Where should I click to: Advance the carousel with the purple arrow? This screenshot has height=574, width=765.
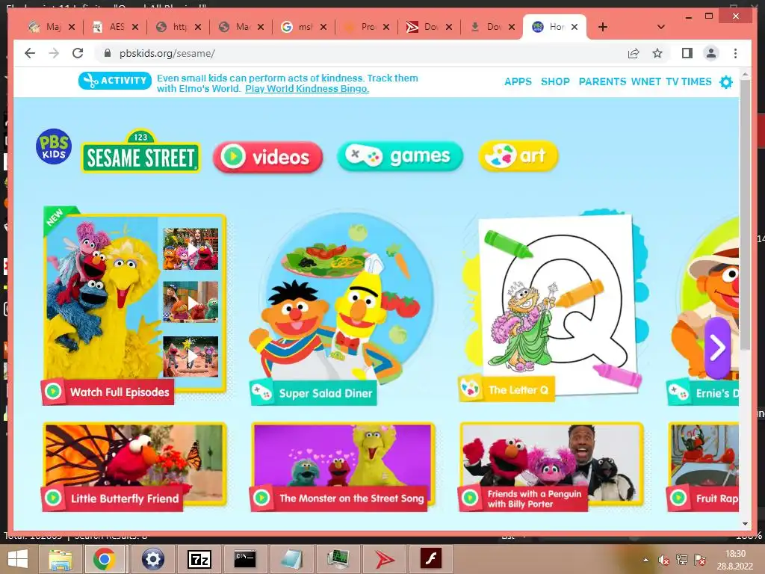(x=717, y=348)
